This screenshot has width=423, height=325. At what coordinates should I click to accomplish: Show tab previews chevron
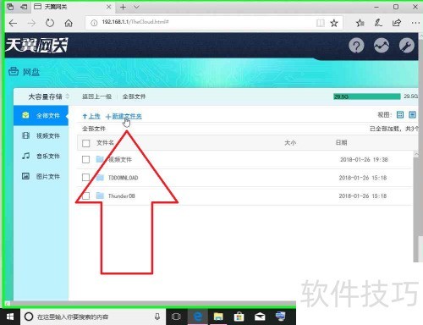pyautogui.click(x=136, y=7)
